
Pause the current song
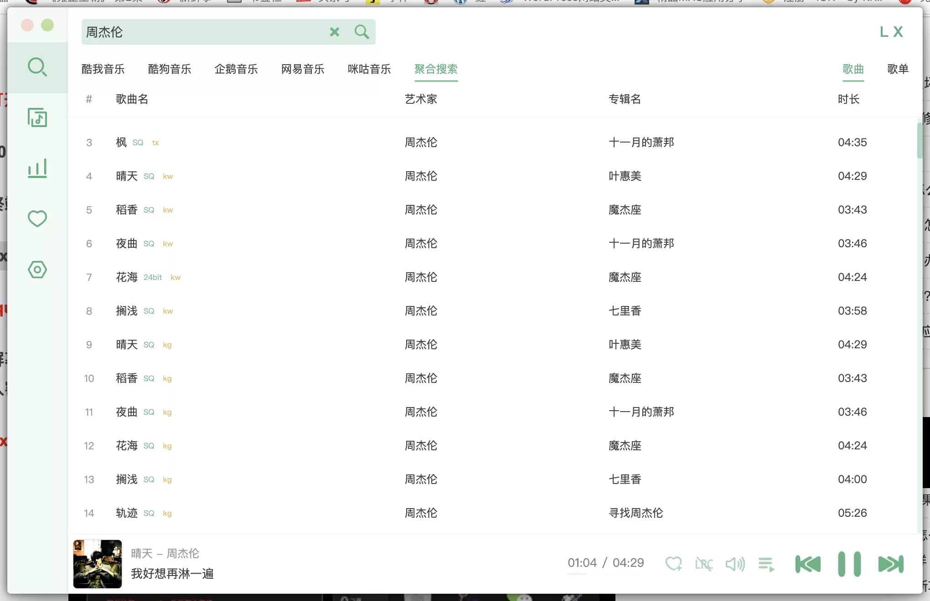[849, 564]
